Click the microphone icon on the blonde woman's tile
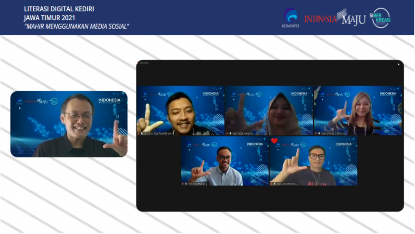The image size is (415, 234). tap(316, 133)
